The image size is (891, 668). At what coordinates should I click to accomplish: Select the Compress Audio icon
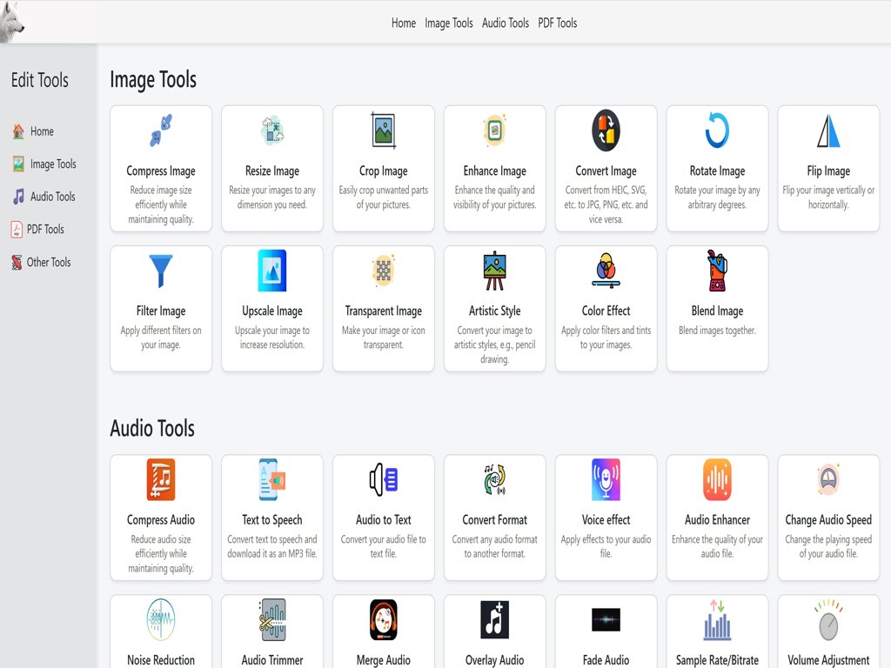pyautogui.click(x=161, y=479)
